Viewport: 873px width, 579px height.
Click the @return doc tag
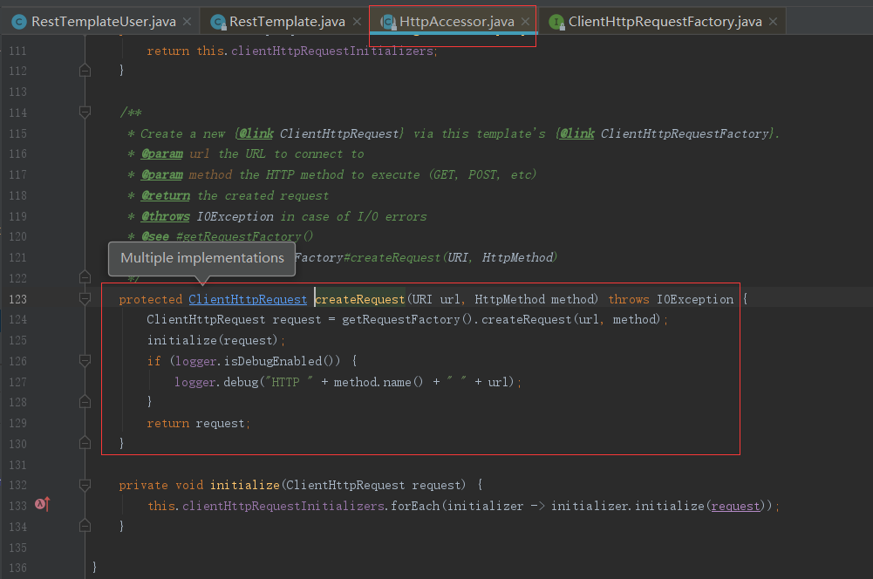click(x=166, y=196)
